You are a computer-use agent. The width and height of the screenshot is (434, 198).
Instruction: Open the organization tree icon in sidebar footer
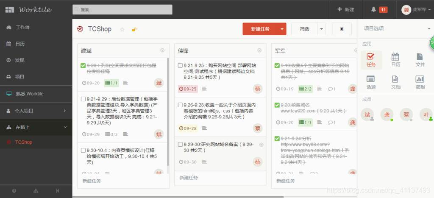[36, 190]
